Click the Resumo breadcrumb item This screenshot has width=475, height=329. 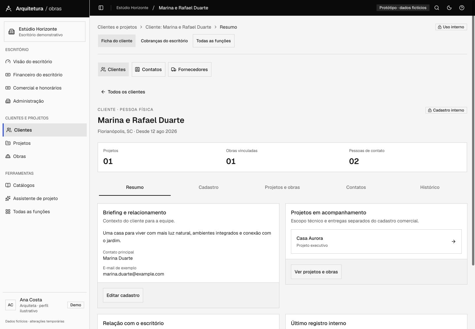[228, 27]
